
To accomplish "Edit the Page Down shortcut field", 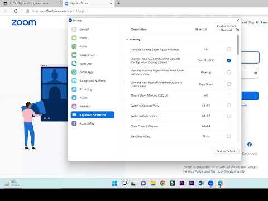I will point(206,84).
